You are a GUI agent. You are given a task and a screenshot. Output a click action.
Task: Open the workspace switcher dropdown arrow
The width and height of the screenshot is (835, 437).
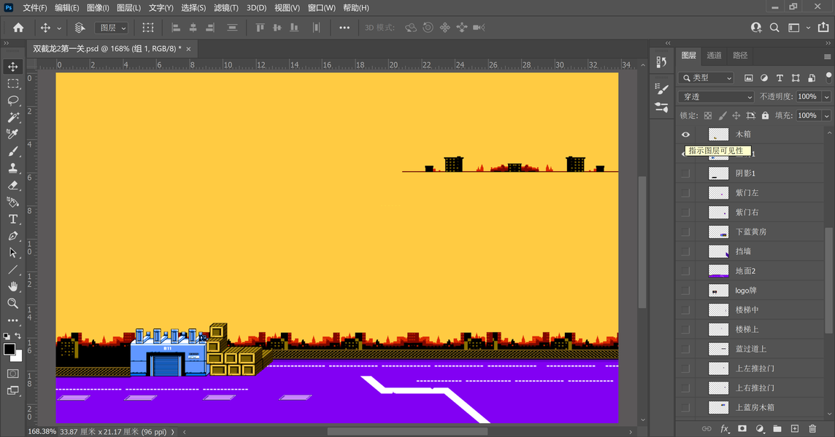808,28
